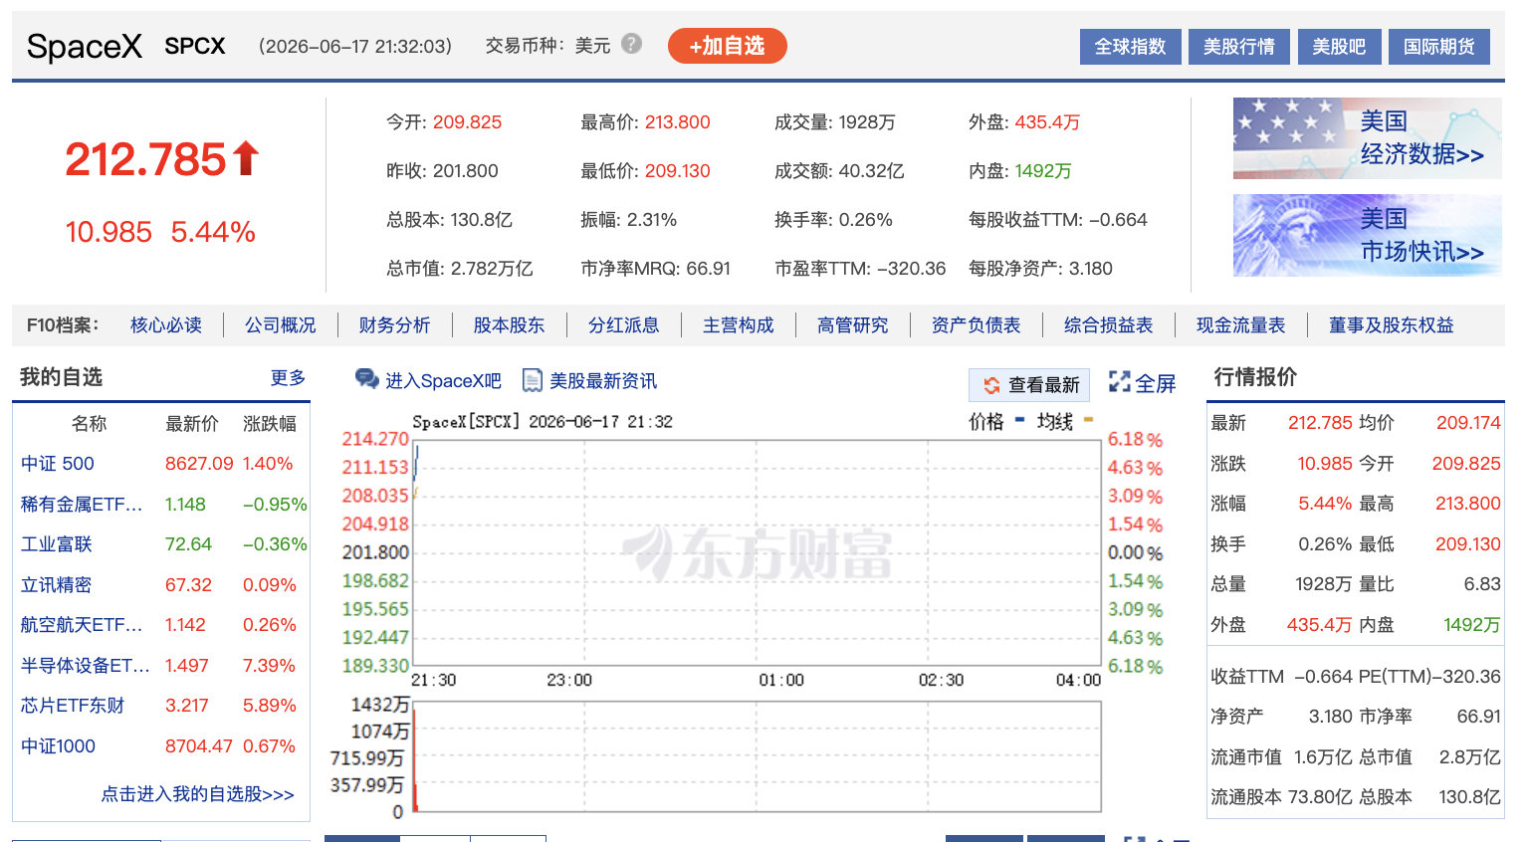Open the 国际期货 page
Screen dimensions: 1527x842
(1439, 47)
